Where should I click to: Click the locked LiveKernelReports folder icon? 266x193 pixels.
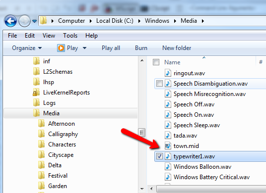click(x=36, y=93)
